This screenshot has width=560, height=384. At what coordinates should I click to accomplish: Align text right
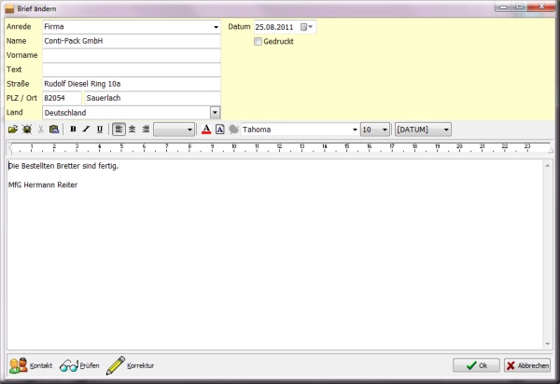click(x=146, y=130)
